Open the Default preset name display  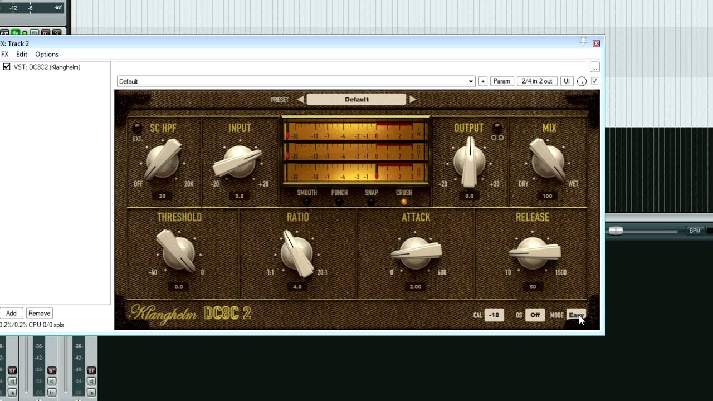356,100
